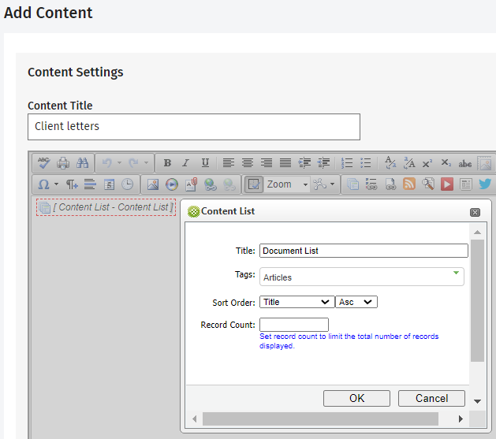
Task: Insert a Twitter widget
Action: point(485,184)
